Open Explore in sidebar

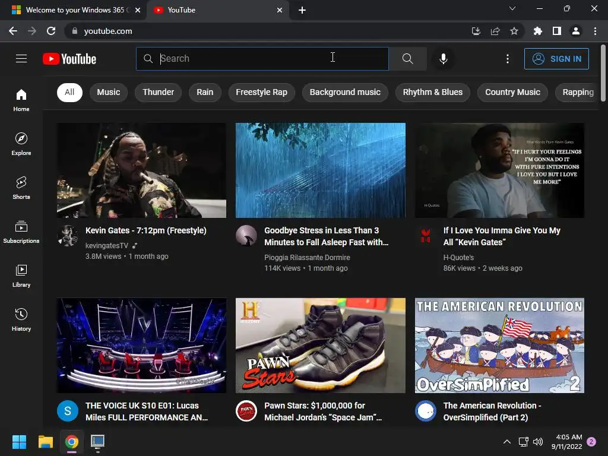click(21, 144)
